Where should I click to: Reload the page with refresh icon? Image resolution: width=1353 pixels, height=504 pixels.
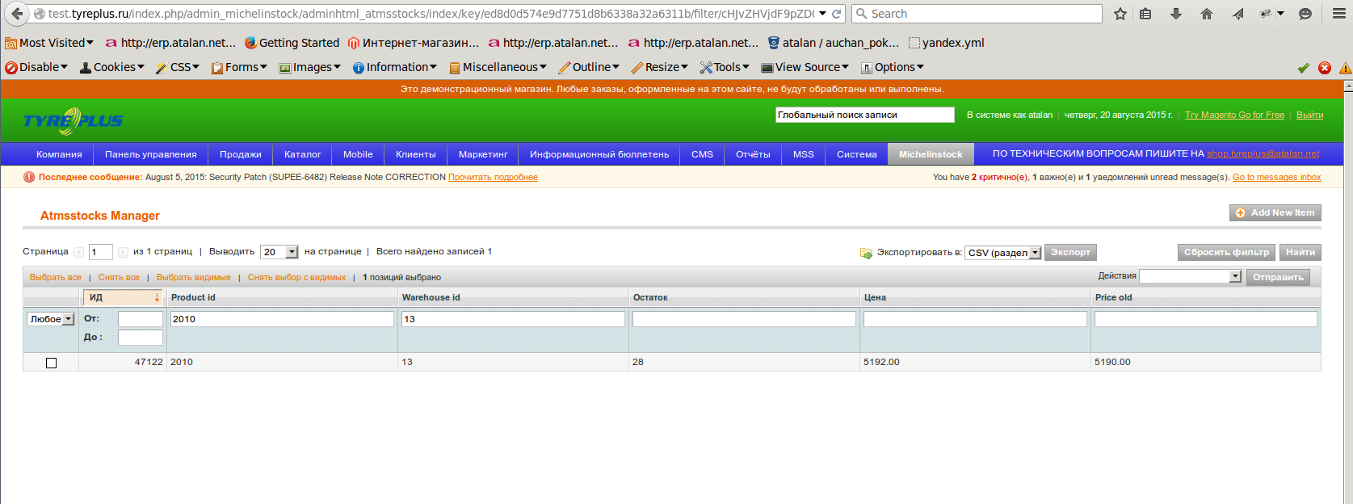coord(837,14)
